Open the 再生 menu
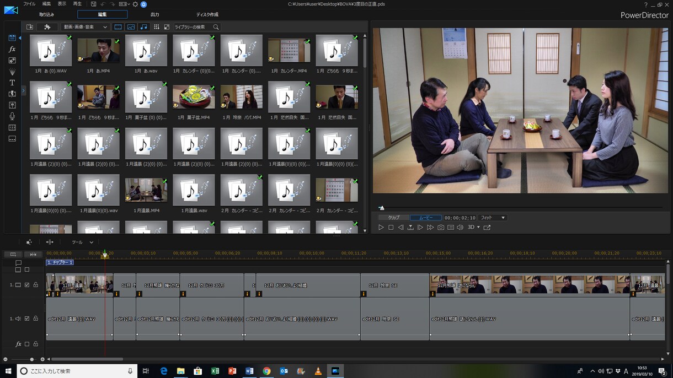The width and height of the screenshot is (673, 378). coord(77,4)
